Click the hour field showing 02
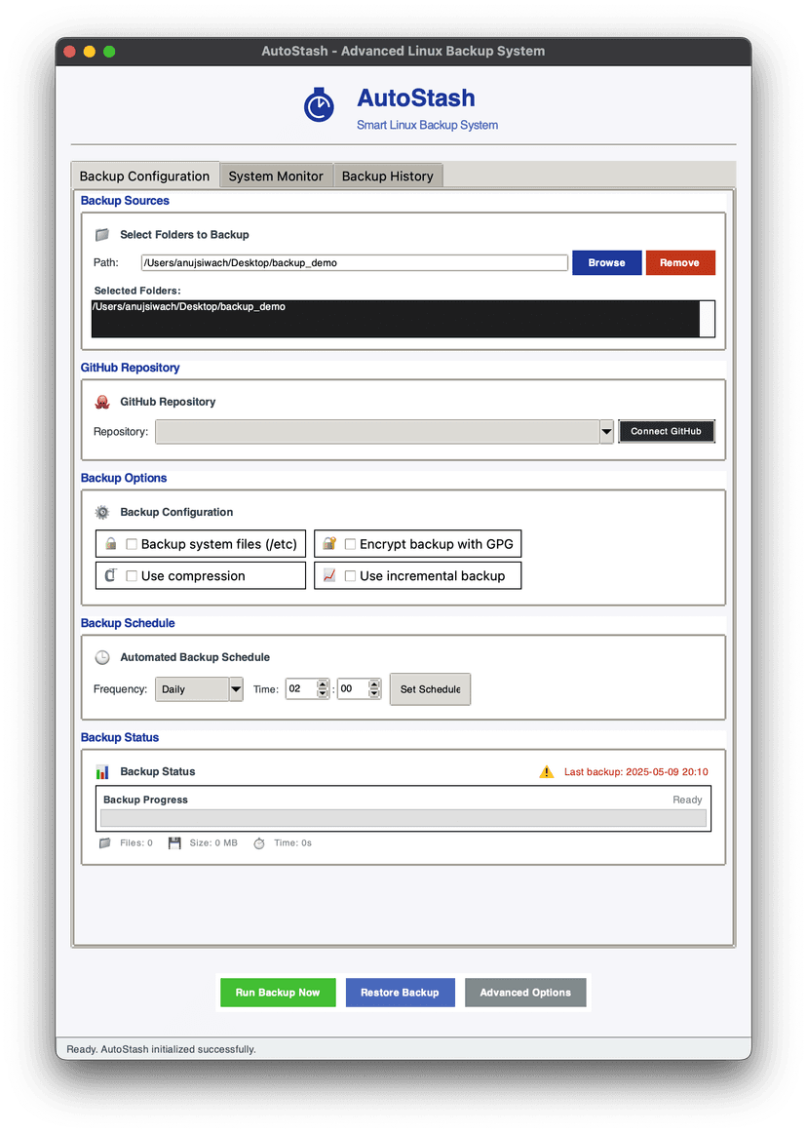Viewport: 807px width, 1133px height. pyautogui.click(x=301, y=688)
